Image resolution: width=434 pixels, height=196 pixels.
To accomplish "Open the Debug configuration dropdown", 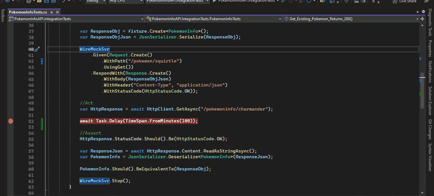I will tap(96, 1).
